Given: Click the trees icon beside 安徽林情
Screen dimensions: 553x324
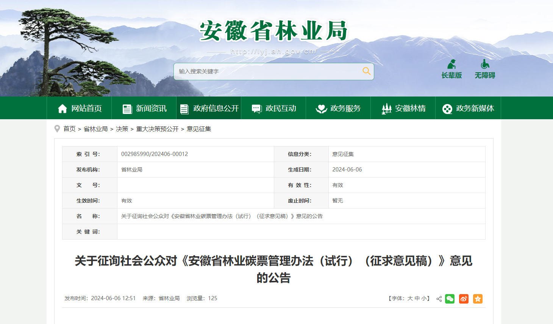Looking at the screenshot, I should [386, 109].
